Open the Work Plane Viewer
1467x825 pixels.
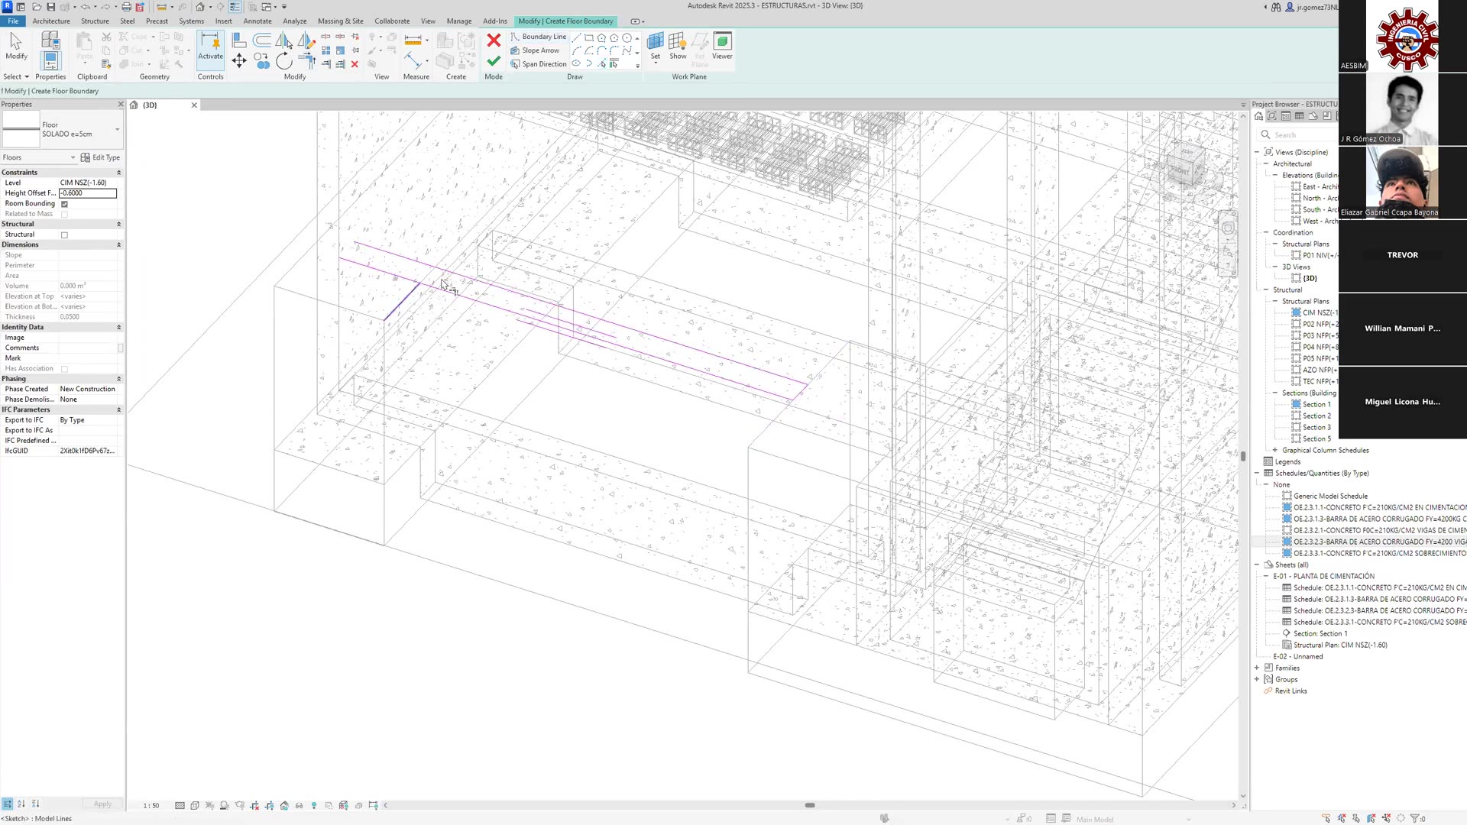[721, 46]
